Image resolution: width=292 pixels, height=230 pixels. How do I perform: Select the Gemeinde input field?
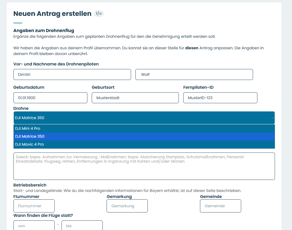tap(220, 206)
